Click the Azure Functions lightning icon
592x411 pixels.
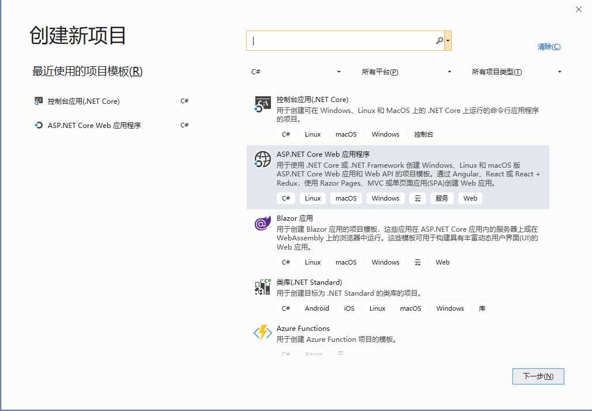pos(262,333)
